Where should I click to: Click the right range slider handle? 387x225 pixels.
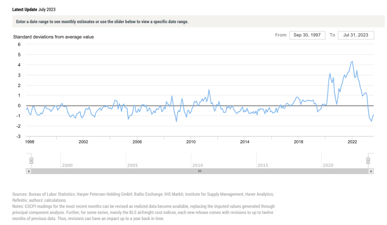[x=368, y=160]
